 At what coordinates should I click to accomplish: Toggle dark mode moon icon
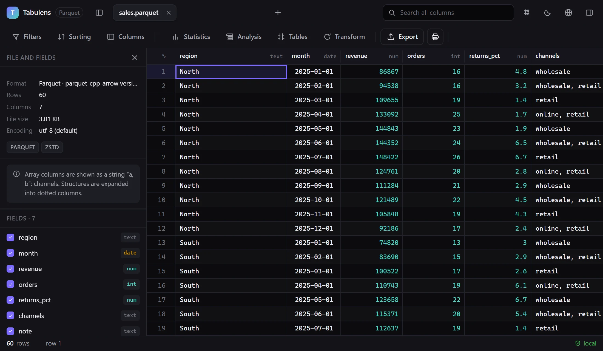pos(548,13)
